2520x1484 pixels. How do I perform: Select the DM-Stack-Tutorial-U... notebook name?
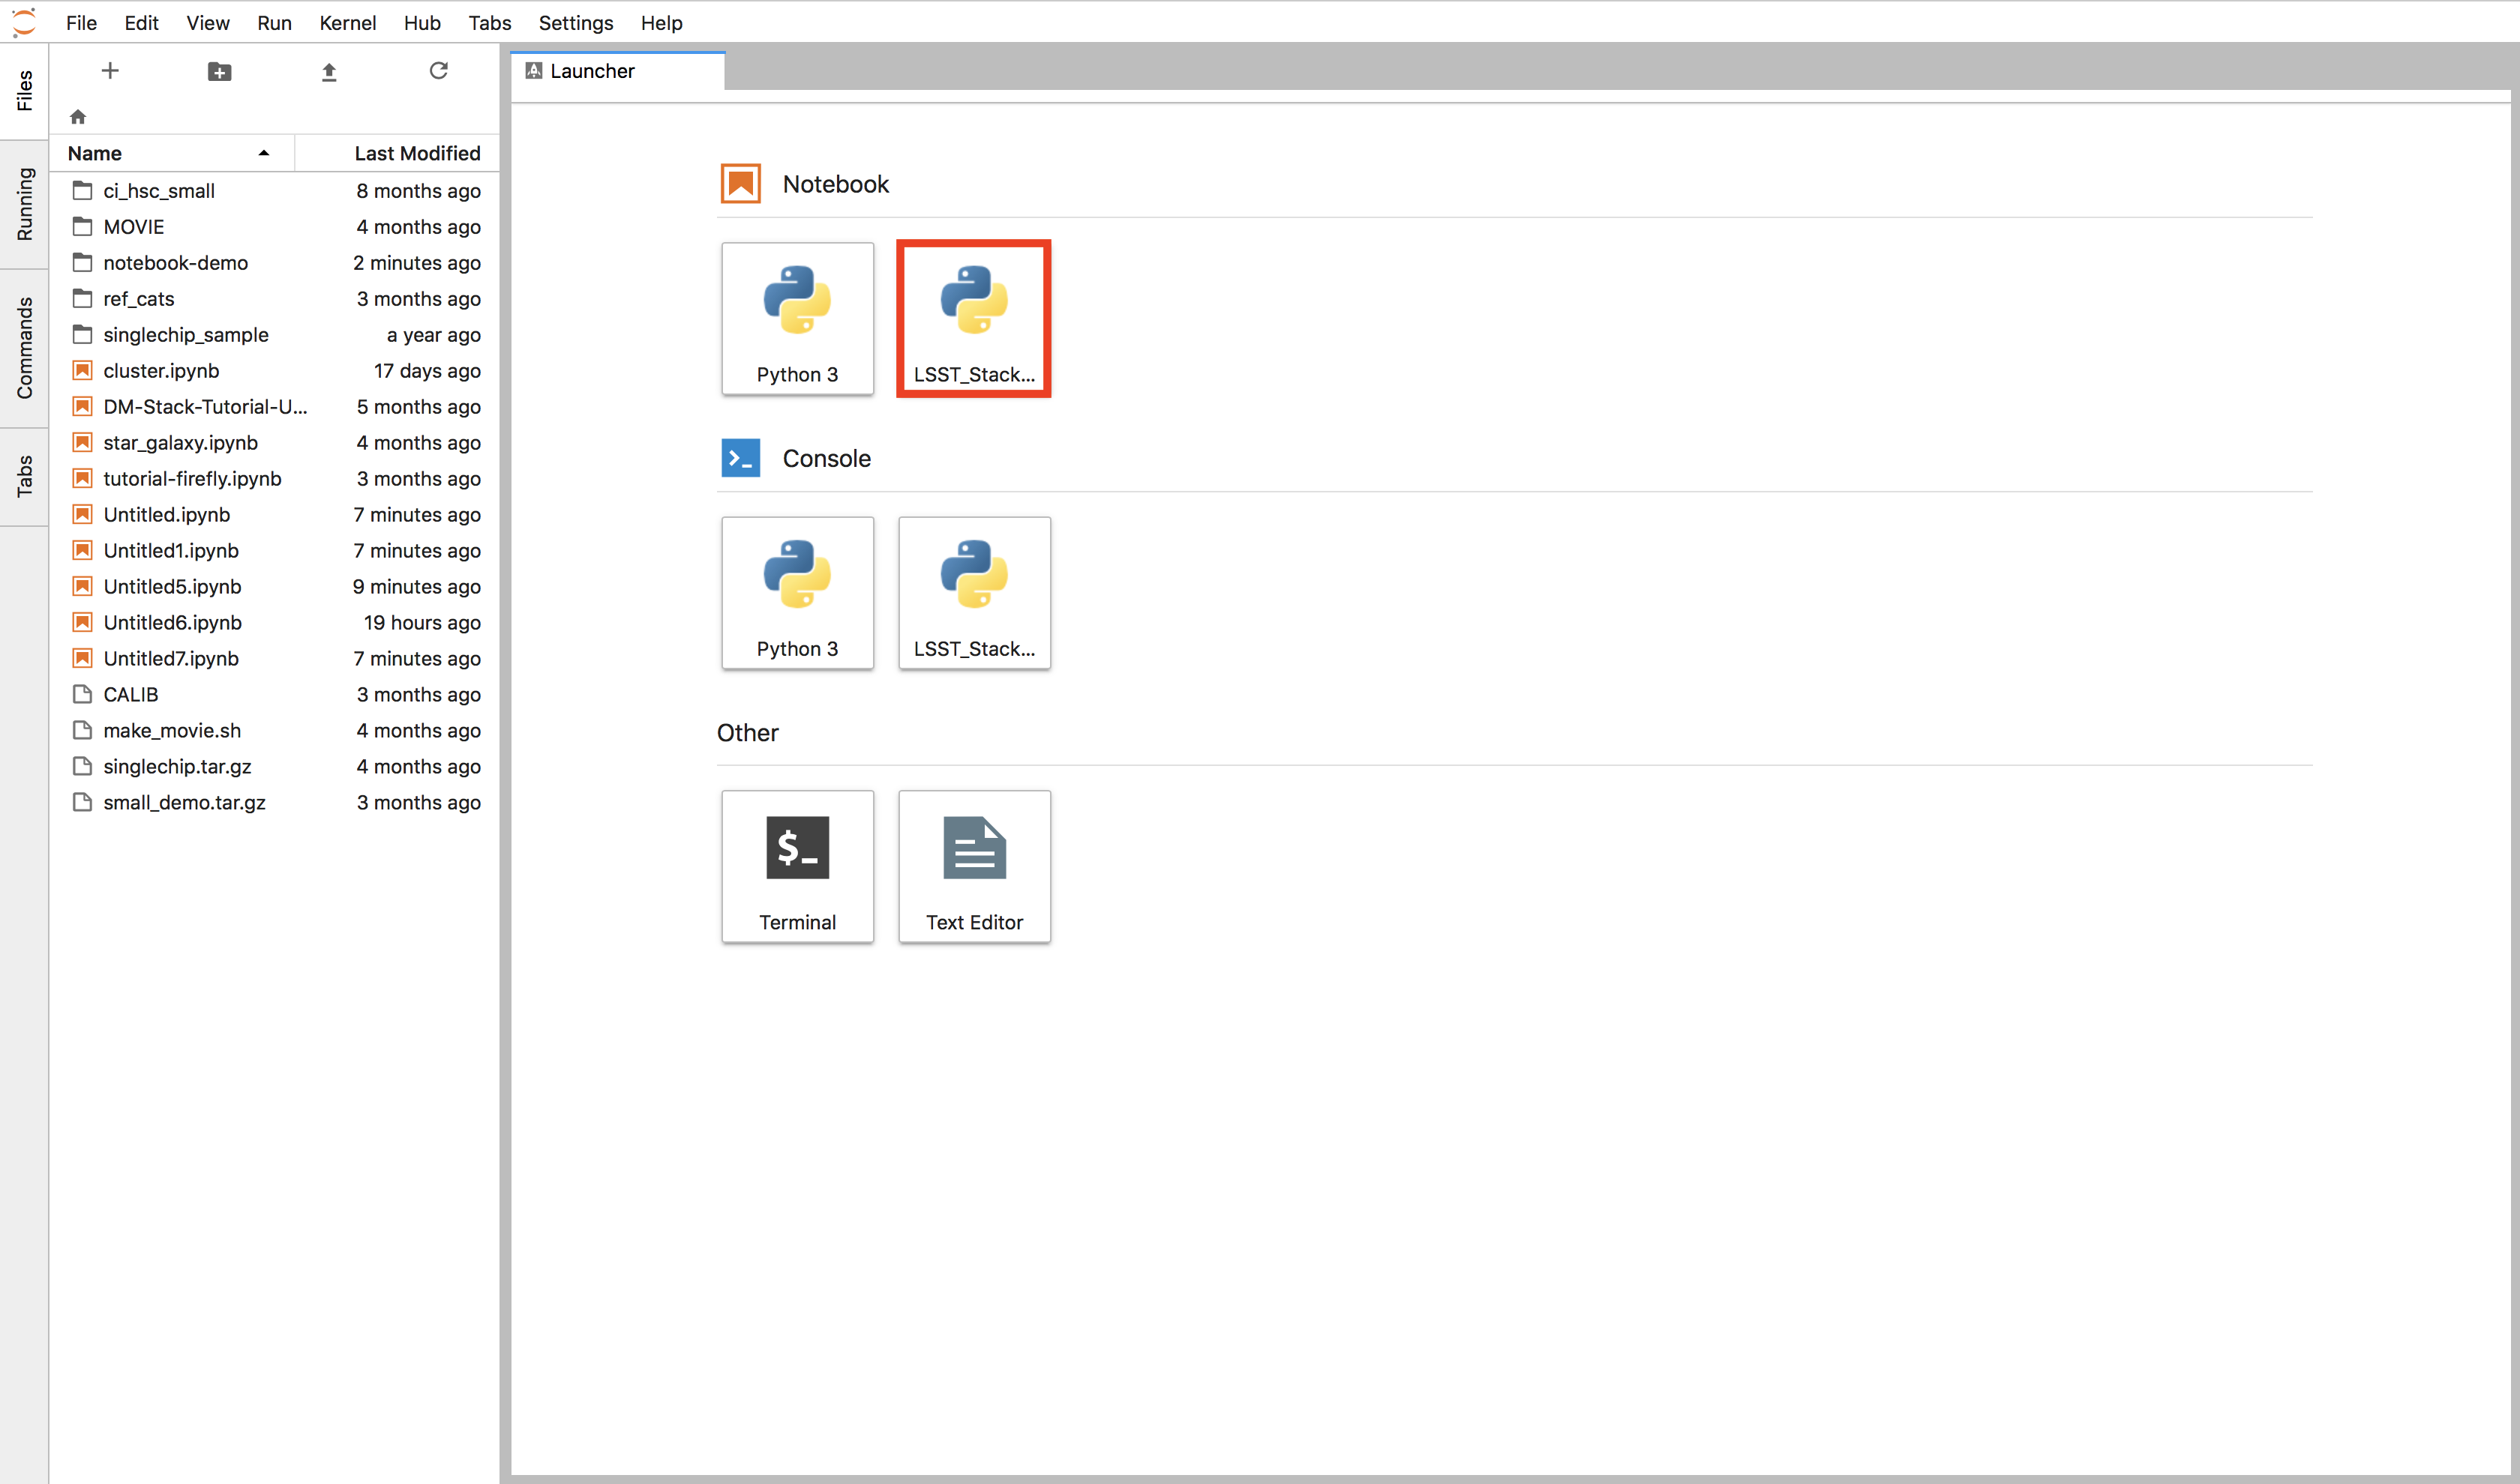click(205, 406)
